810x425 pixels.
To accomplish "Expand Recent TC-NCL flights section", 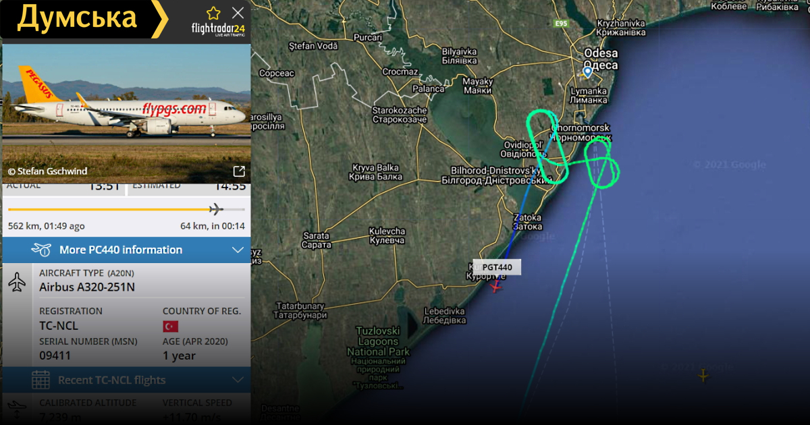I will (126, 380).
